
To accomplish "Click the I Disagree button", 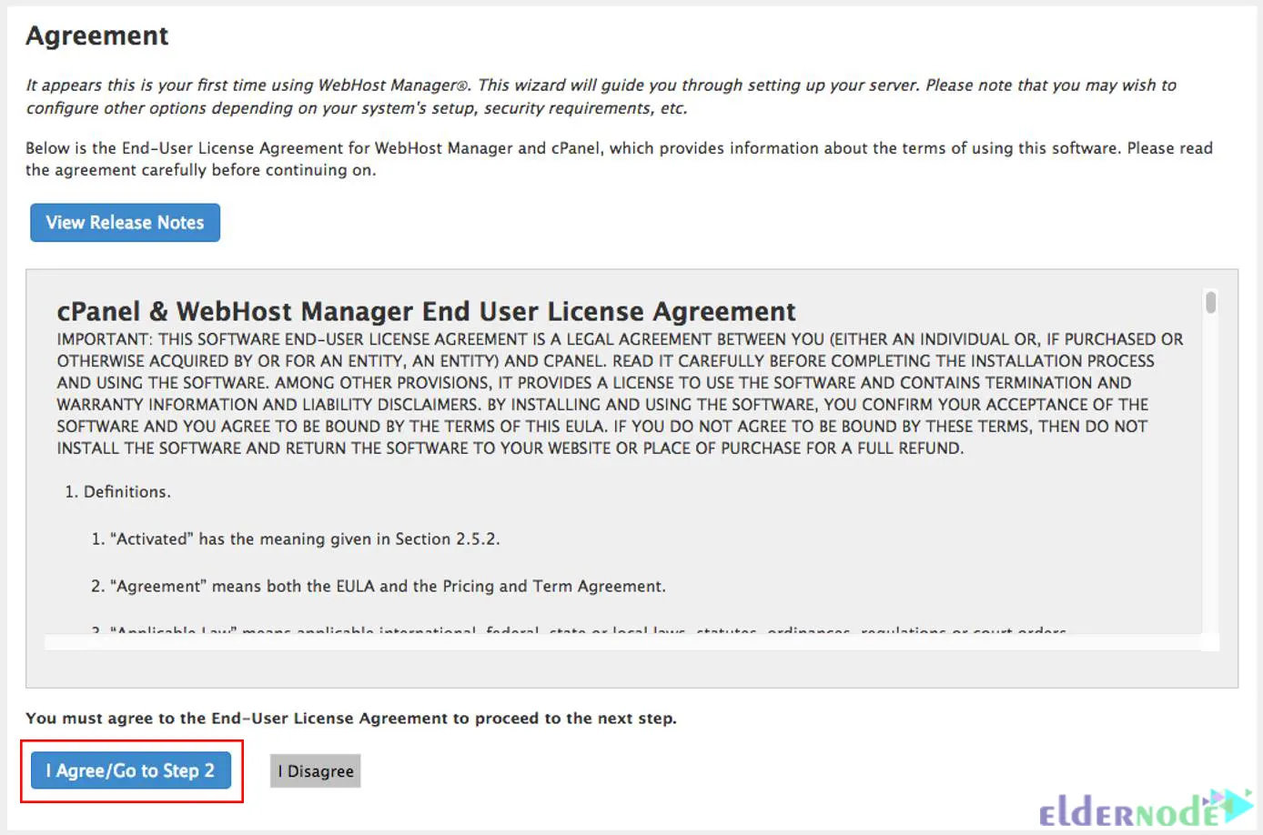I will pyautogui.click(x=316, y=771).
